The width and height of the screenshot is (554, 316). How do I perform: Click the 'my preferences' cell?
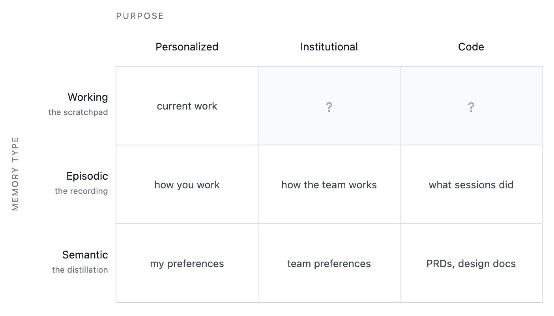(187, 264)
